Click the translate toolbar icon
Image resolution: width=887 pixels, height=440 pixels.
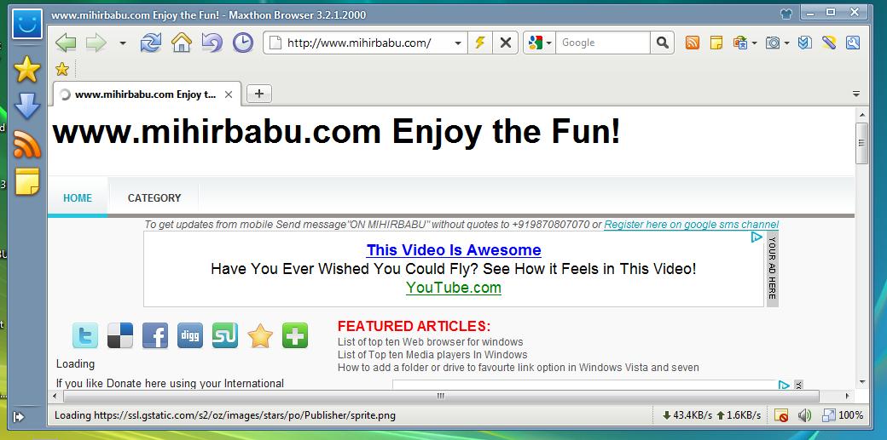tap(740, 43)
